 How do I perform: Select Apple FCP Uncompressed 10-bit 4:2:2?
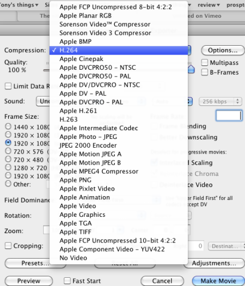coord(119,241)
